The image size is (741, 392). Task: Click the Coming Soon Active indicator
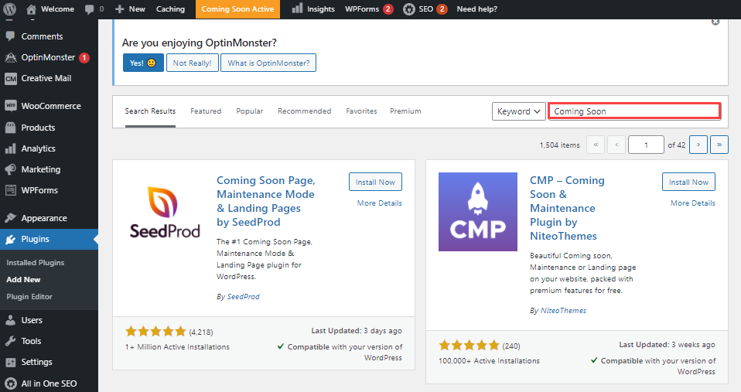coord(237,9)
